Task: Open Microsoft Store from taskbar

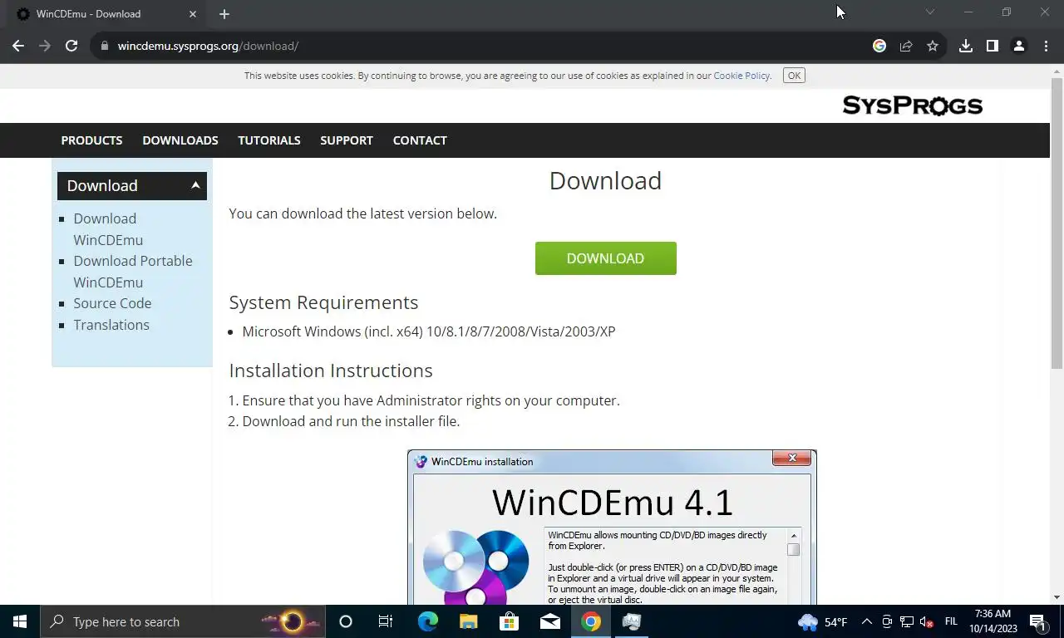Action: (x=509, y=621)
